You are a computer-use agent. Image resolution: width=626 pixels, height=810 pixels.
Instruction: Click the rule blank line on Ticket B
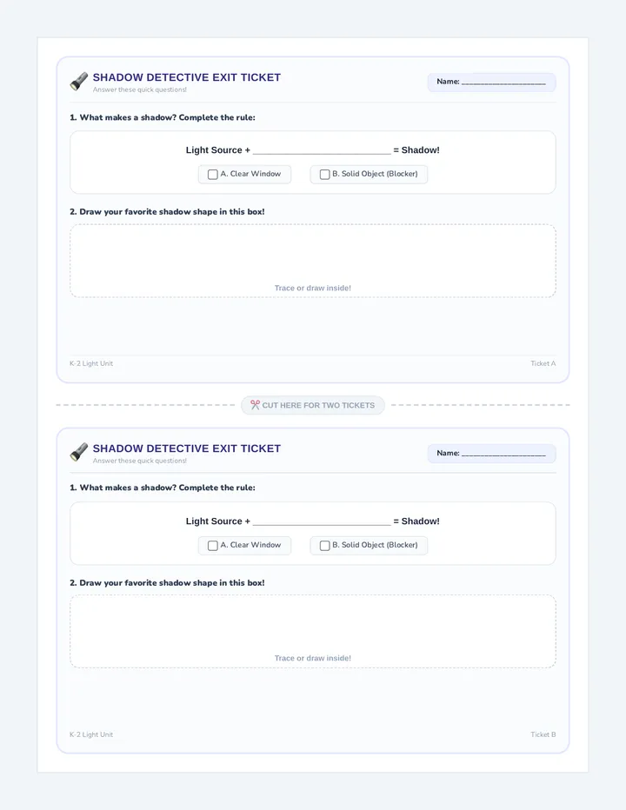(x=322, y=521)
